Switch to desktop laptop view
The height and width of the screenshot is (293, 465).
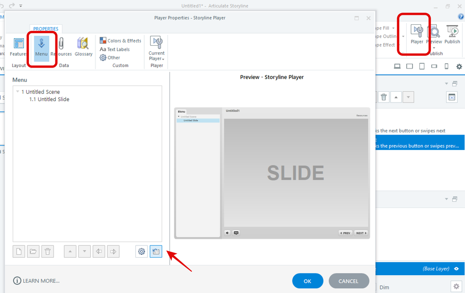click(x=398, y=67)
